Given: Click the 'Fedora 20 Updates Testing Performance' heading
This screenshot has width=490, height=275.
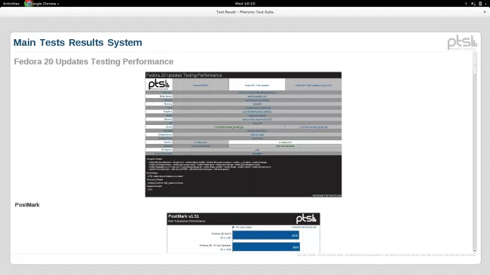Looking at the screenshot, I should [x=93, y=62].
